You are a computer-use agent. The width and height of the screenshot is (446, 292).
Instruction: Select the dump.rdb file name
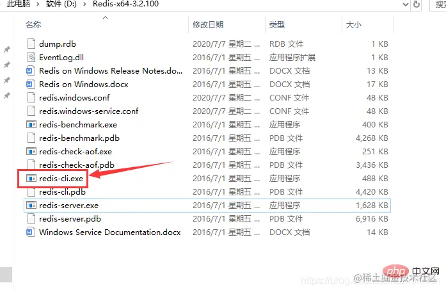coord(58,44)
